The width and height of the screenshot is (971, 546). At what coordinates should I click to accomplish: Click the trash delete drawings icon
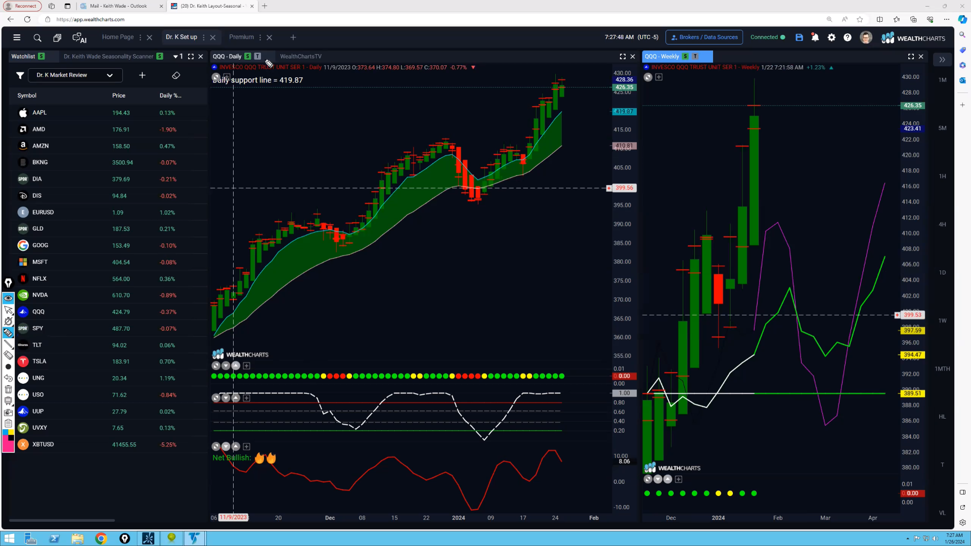coord(8,389)
